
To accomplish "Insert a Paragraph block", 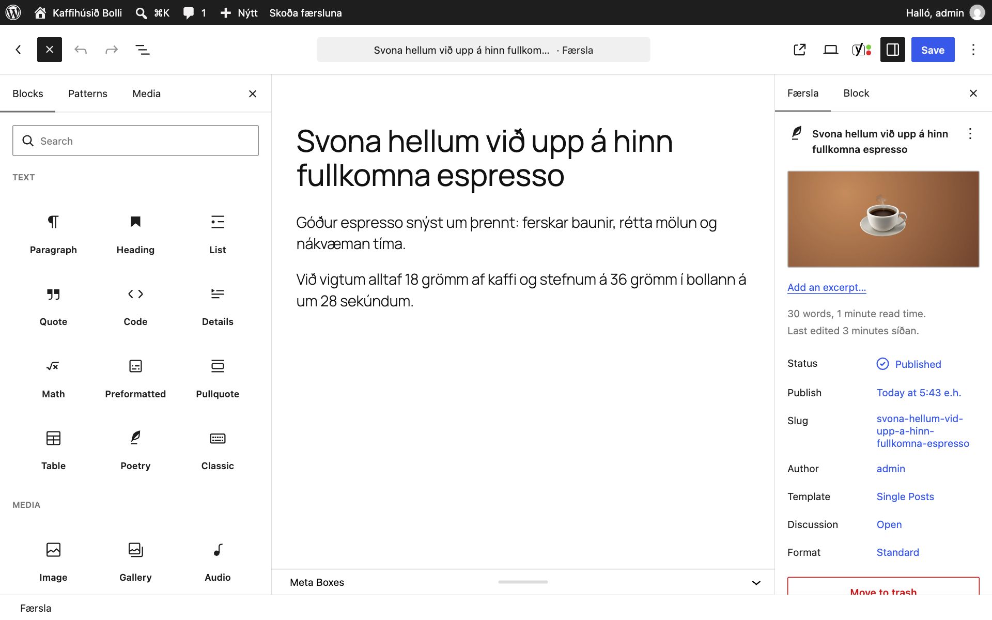I will pos(53,235).
